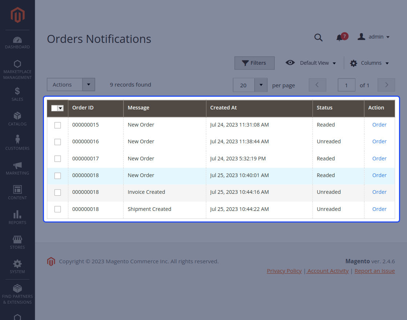The height and width of the screenshot is (320, 407).
Task: Click the footer Magento logo icon
Action: tap(51, 261)
